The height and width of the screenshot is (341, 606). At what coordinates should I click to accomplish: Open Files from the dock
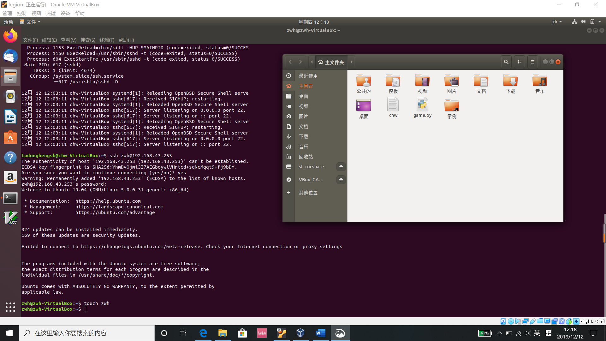tap(10, 76)
